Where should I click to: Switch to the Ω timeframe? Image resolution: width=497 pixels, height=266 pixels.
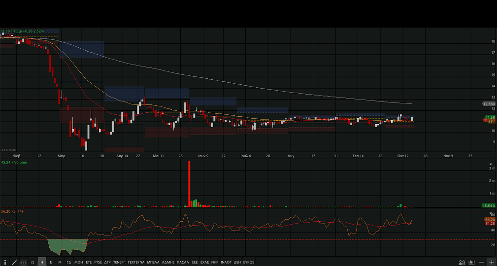[x=33, y=262]
